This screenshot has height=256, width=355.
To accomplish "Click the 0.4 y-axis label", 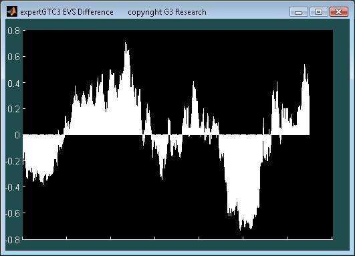I will [13, 83].
